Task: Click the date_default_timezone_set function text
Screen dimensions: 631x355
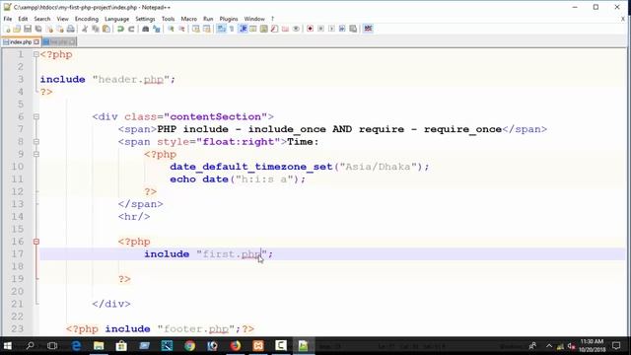Action: click(251, 167)
